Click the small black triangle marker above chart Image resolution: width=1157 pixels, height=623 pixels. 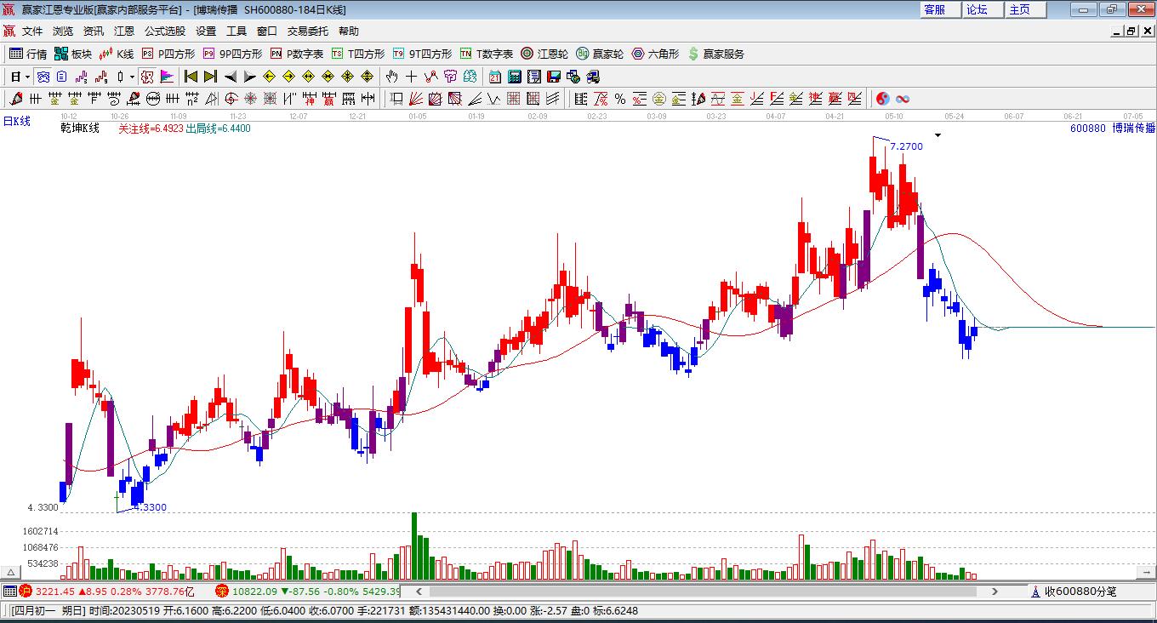(x=938, y=134)
